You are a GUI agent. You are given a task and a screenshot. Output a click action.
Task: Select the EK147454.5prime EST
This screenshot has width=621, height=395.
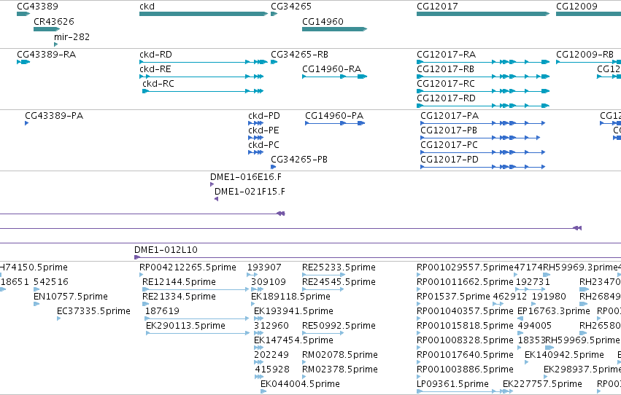[x=258, y=348]
